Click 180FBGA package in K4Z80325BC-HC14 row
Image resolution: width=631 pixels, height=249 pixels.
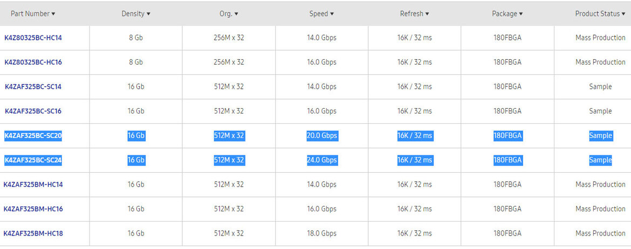(507, 38)
